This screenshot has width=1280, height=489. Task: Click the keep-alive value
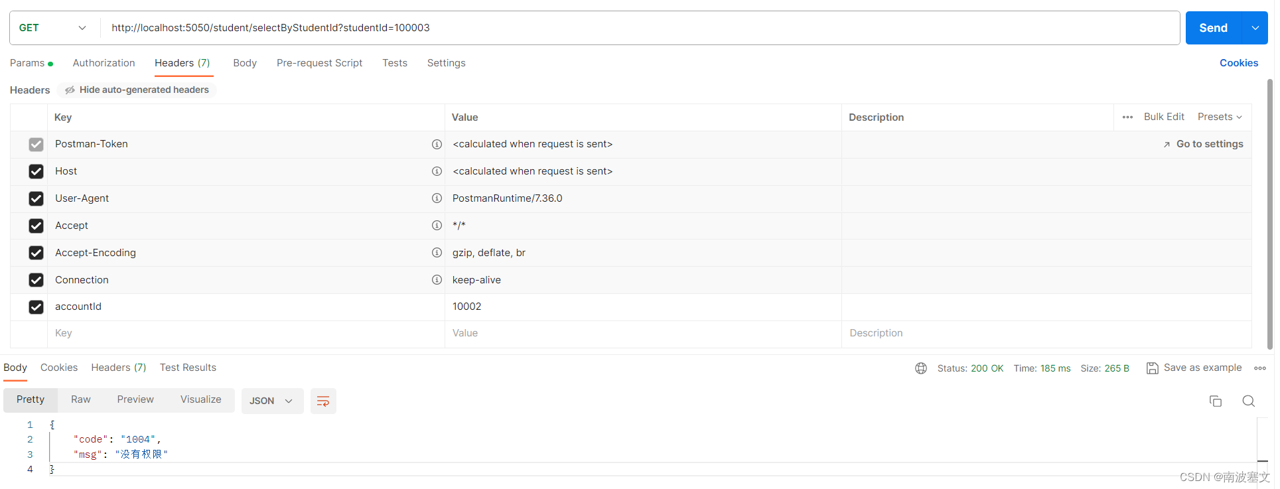pyautogui.click(x=476, y=280)
